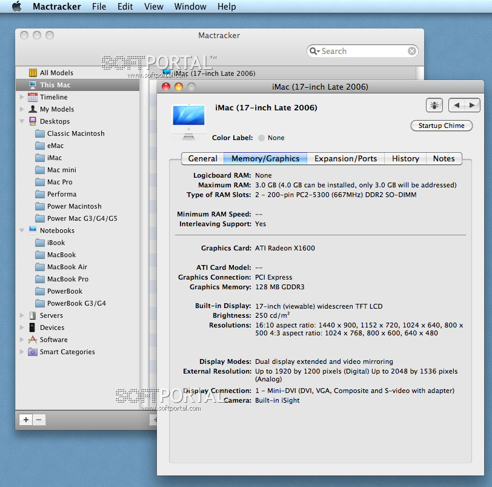Screen dimensions: 492x487
Task: Expand the Software disclosure triangle
Action: click(x=22, y=340)
